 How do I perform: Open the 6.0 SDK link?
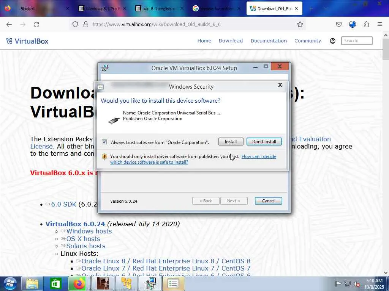pyautogui.click(x=63, y=204)
